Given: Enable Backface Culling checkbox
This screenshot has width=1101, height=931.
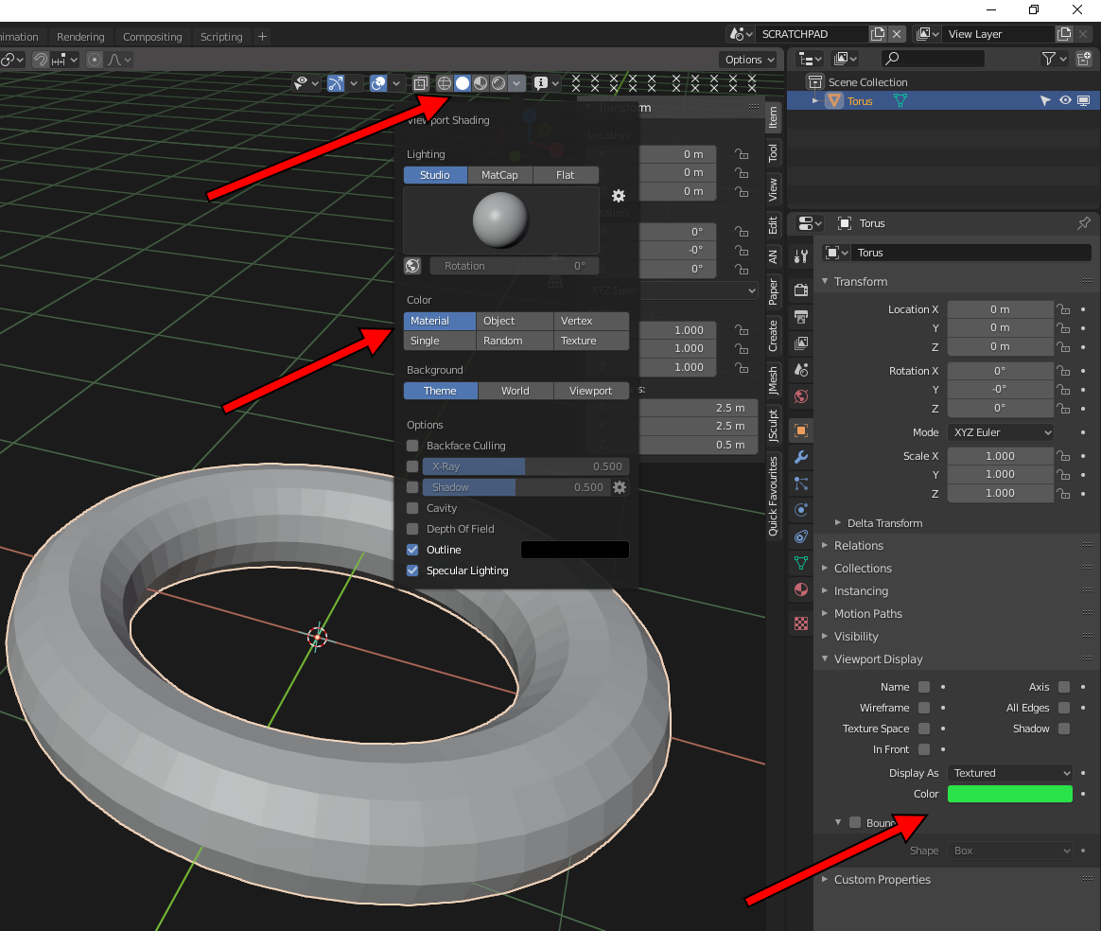Looking at the screenshot, I should point(412,446).
